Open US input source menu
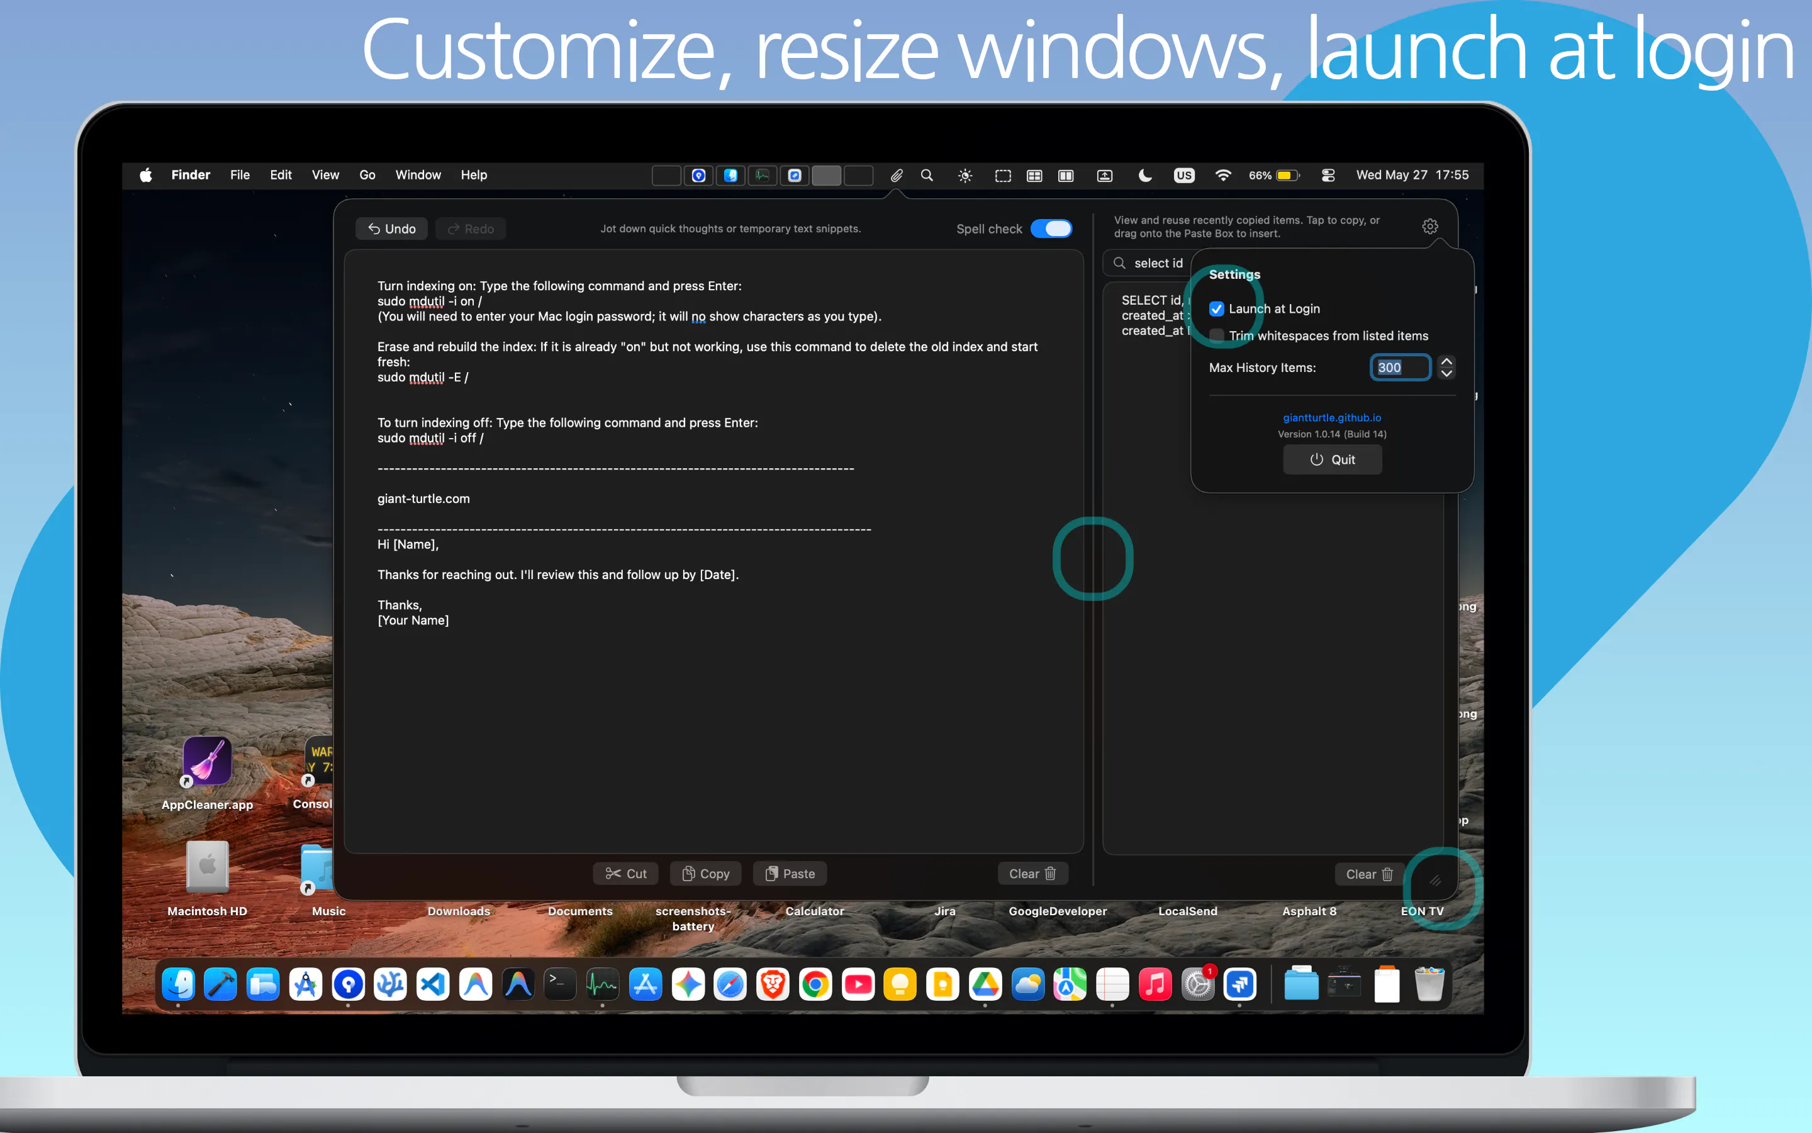This screenshot has width=1812, height=1133. (x=1184, y=176)
